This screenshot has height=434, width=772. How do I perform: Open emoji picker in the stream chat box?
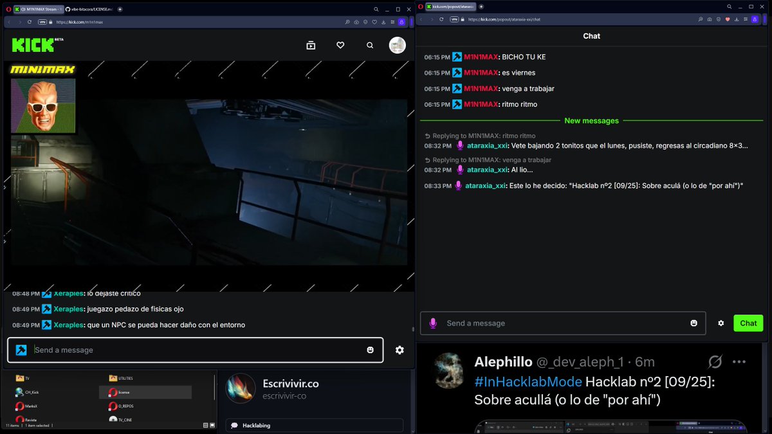pyautogui.click(x=370, y=350)
